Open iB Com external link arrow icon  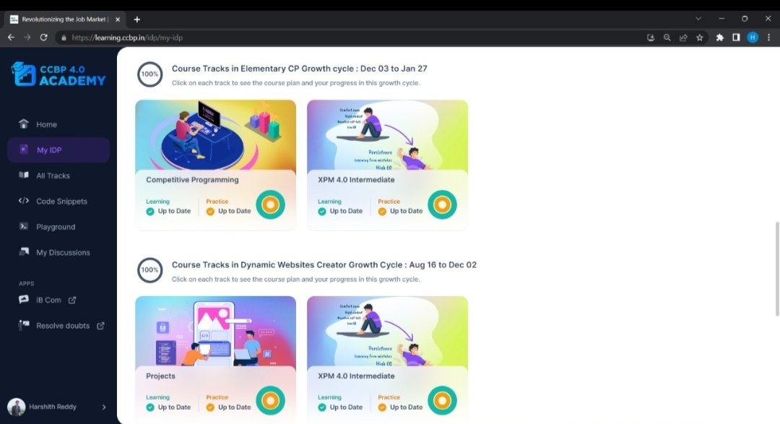coord(72,300)
